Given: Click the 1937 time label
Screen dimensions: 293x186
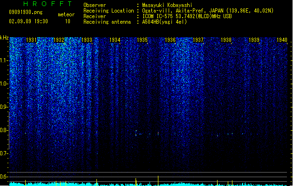Looking at the screenshot, I should [198, 40].
